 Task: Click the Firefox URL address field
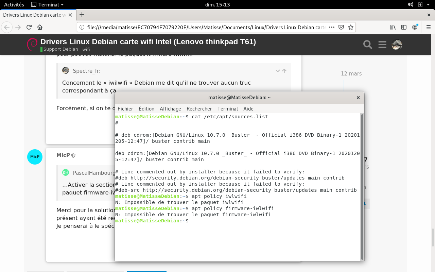tap(206, 27)
